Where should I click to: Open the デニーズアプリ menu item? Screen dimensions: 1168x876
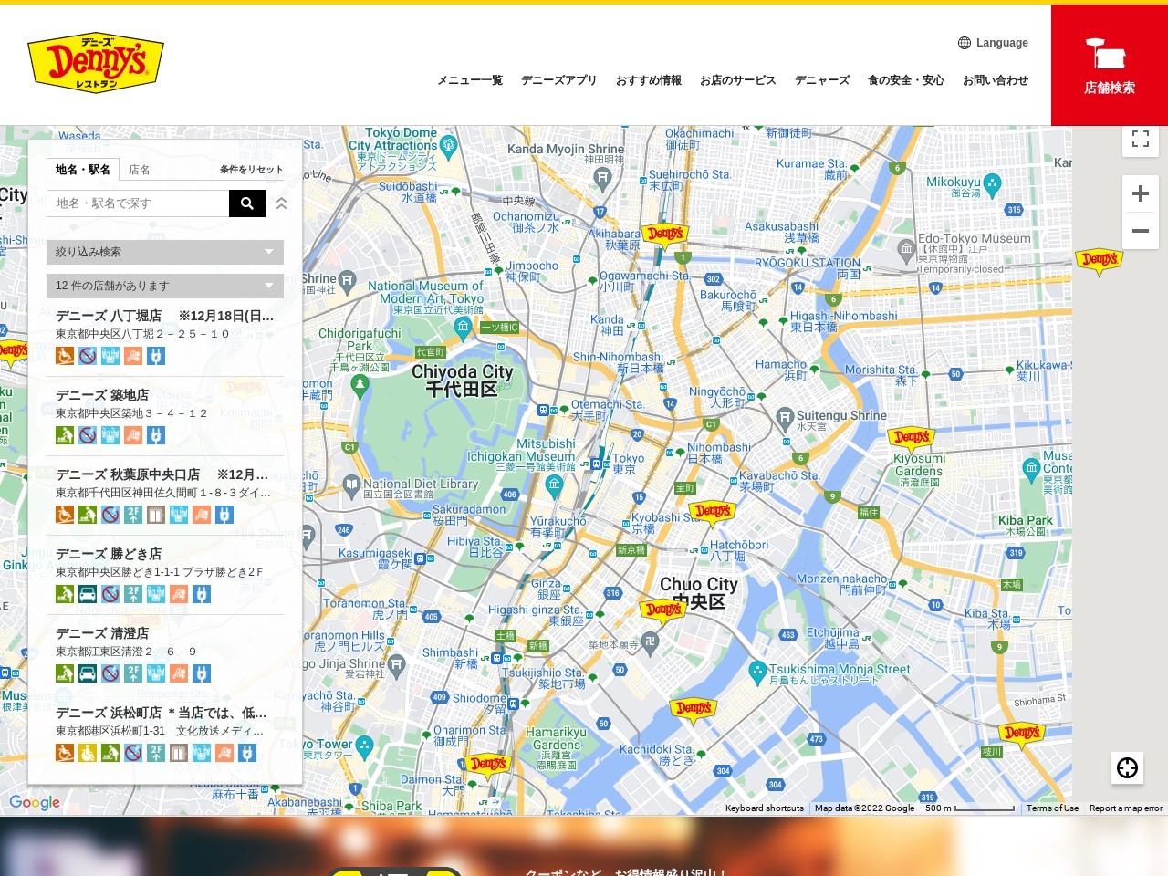(559, 80)
